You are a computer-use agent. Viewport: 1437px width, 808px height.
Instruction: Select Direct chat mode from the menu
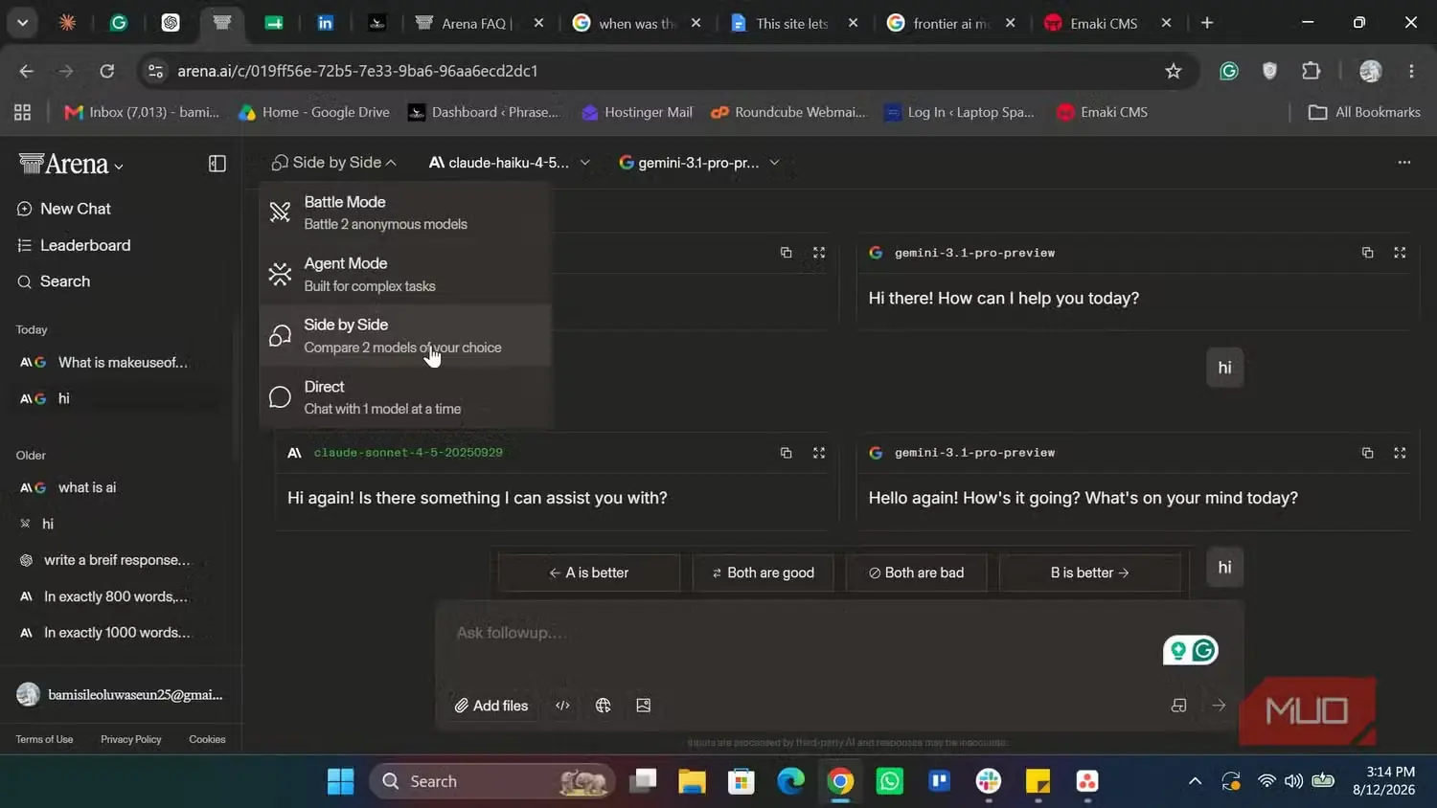405,397
